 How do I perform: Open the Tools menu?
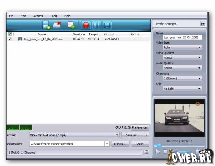[x=54, y=16]
